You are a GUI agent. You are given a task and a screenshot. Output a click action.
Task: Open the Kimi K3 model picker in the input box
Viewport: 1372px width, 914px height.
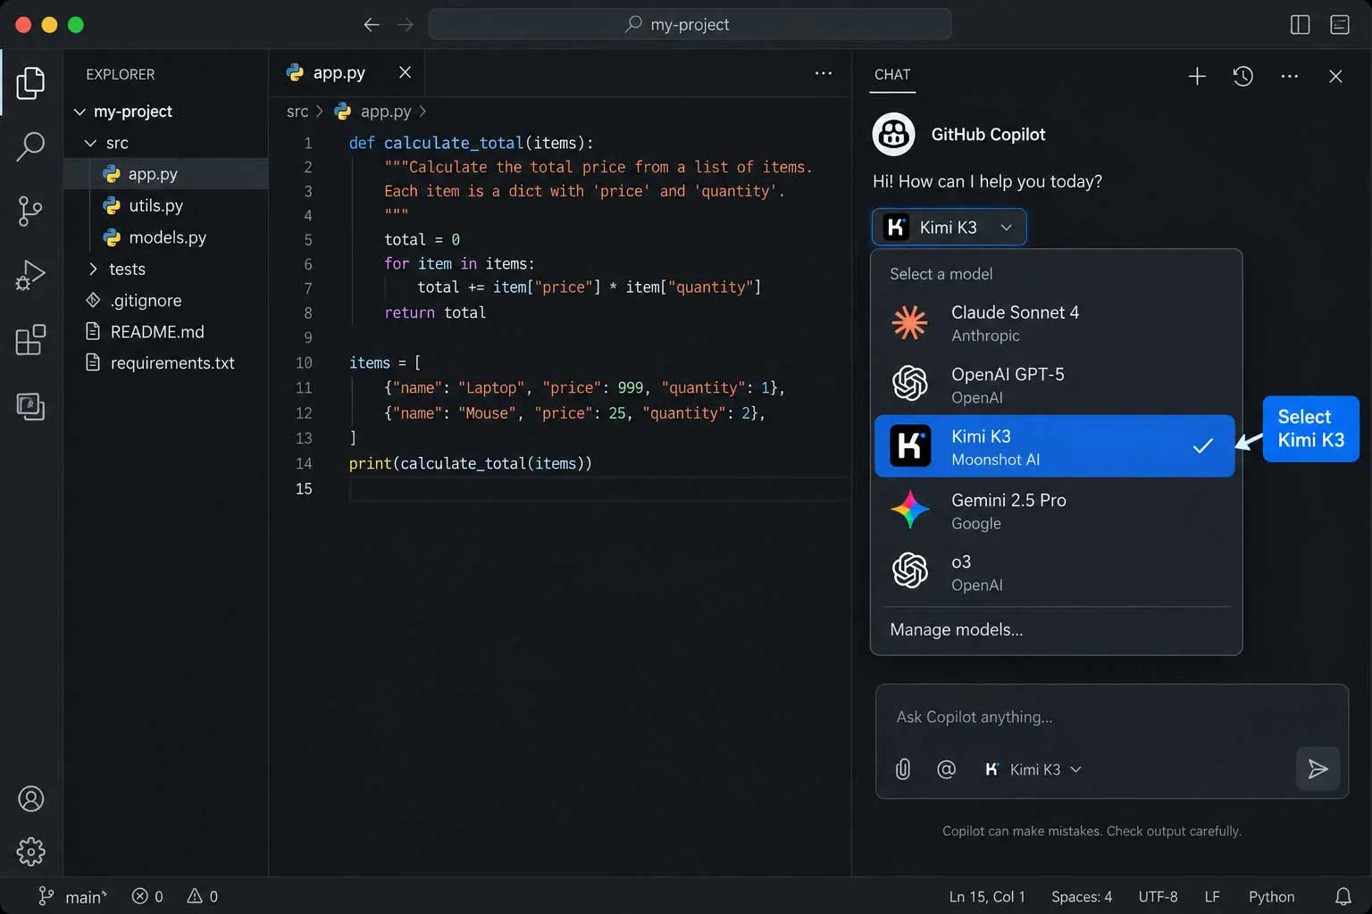1033,769
